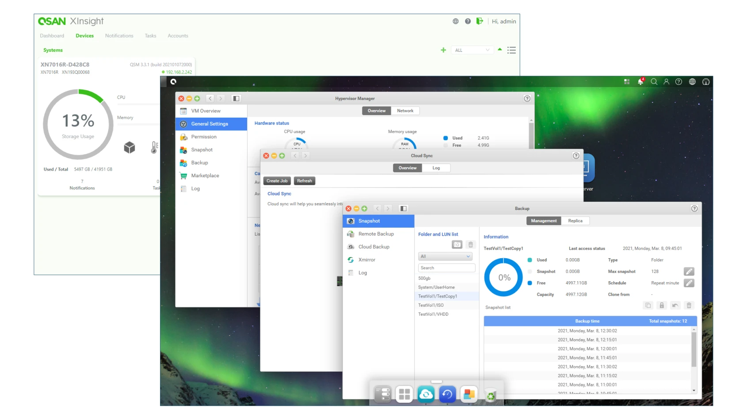Viewport: 747px width, 420px height.
Task: Click scroll down arrow of snapshot list
Action: click(694, 390)
